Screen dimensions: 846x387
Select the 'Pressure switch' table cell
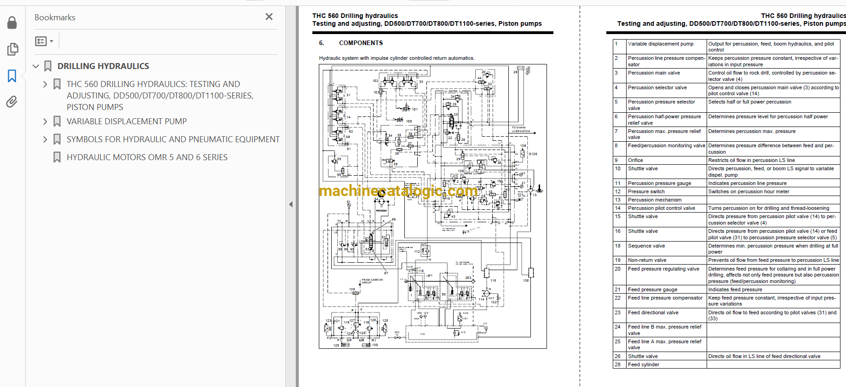coord(666,191)
